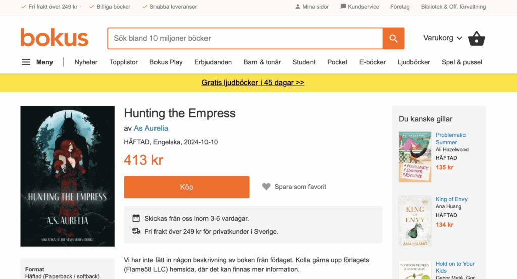Go to home via the bokus logo
Viewport: 517px width, 279px height.
pos(55,37)
